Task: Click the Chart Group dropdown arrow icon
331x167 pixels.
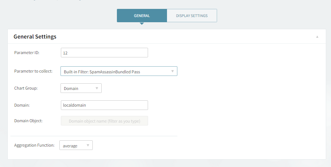Action: pos(97,88)
